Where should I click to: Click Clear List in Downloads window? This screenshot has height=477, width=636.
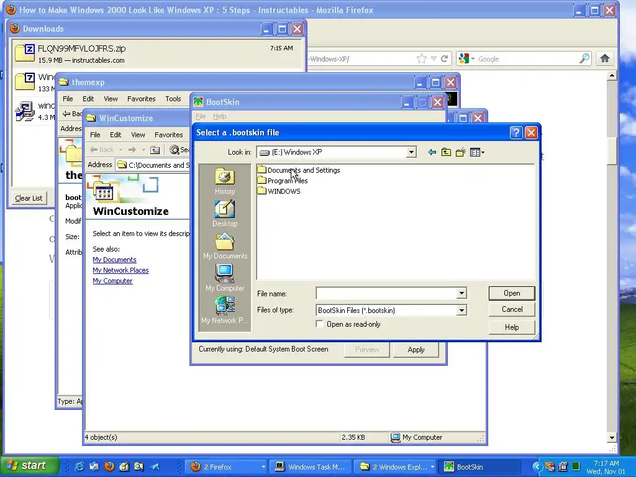[29, 198]
